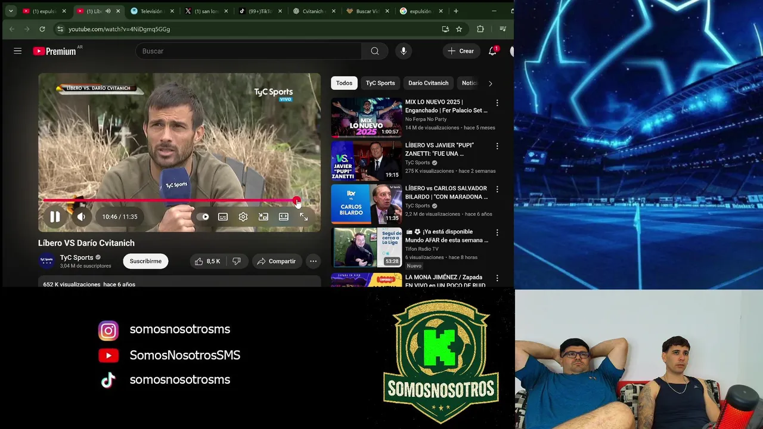Open the Carlos Bilardo video thumbnail
Viewport: 763px width, 429px height.
[367, 204]
